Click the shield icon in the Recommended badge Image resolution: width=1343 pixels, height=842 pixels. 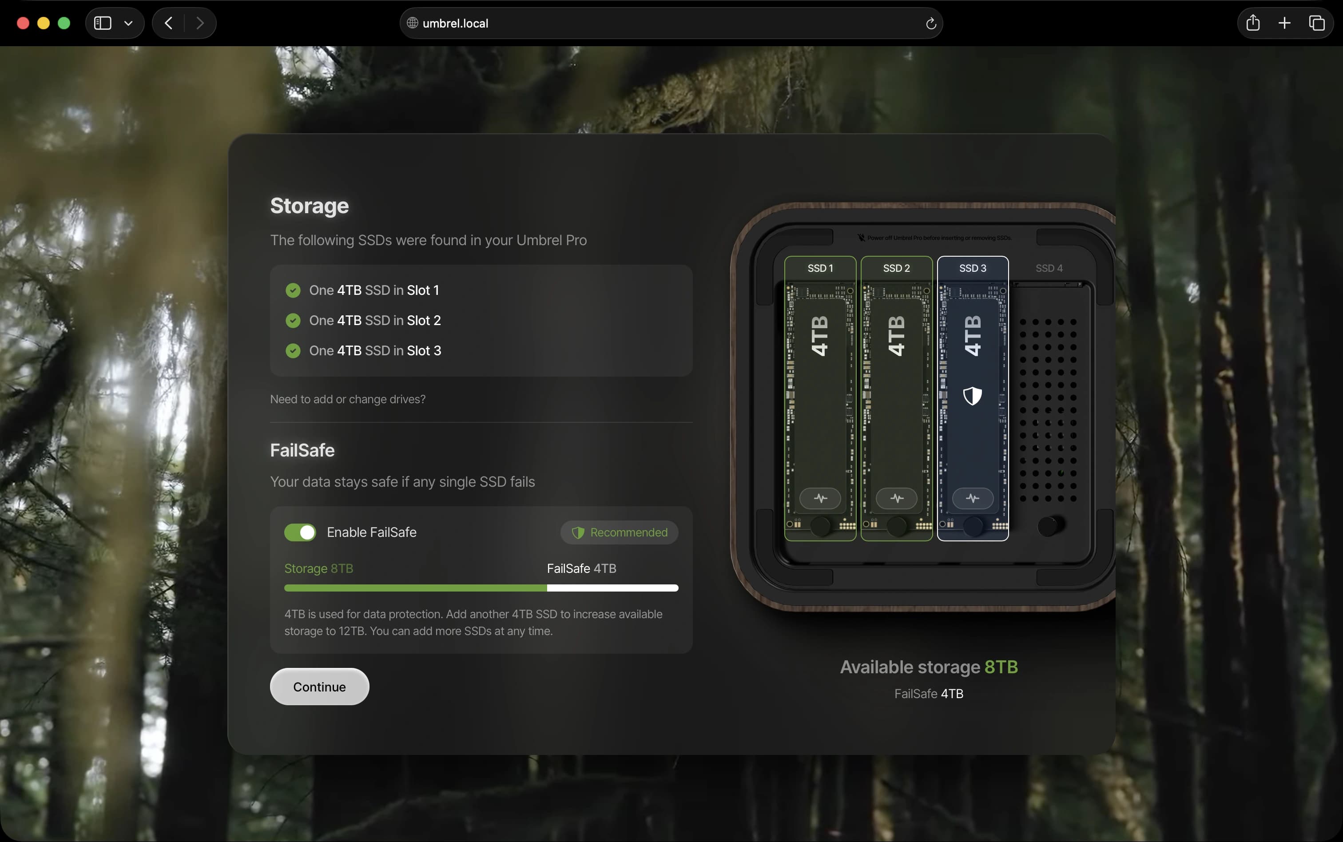click(x=577, y=532)
